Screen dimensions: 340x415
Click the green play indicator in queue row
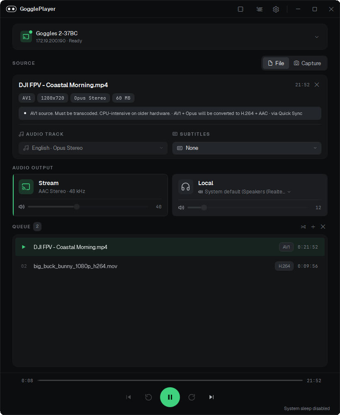[24, 247]
